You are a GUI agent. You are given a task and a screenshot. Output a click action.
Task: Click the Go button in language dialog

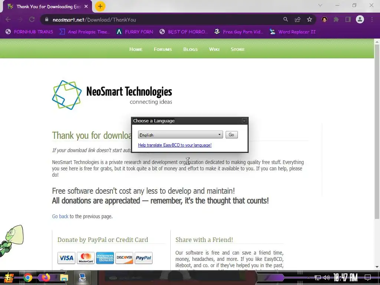click(232, 135)
